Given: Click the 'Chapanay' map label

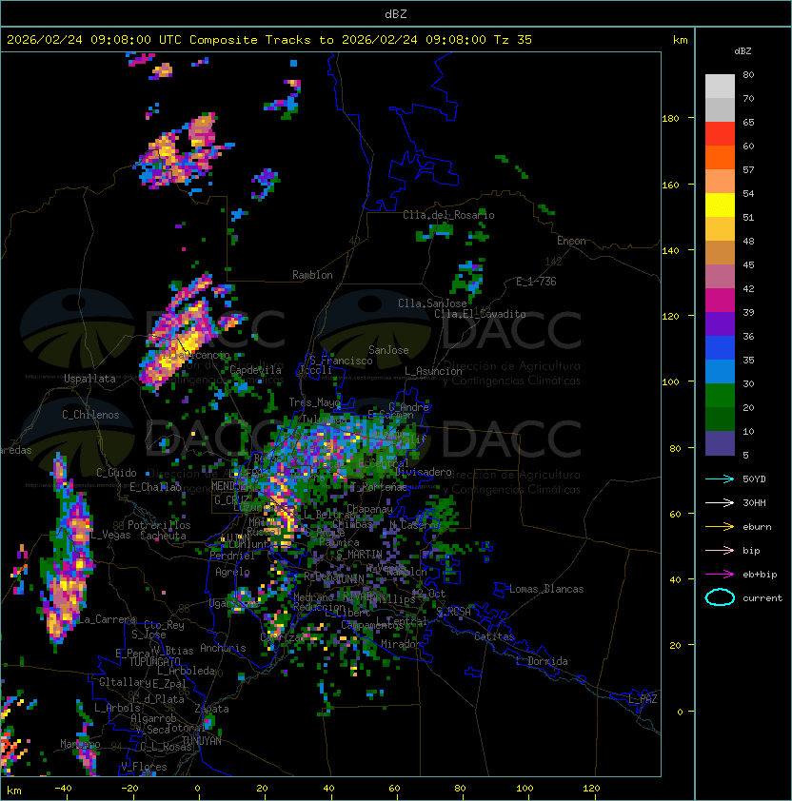Looking at the screenshot, I should (369, 509).
